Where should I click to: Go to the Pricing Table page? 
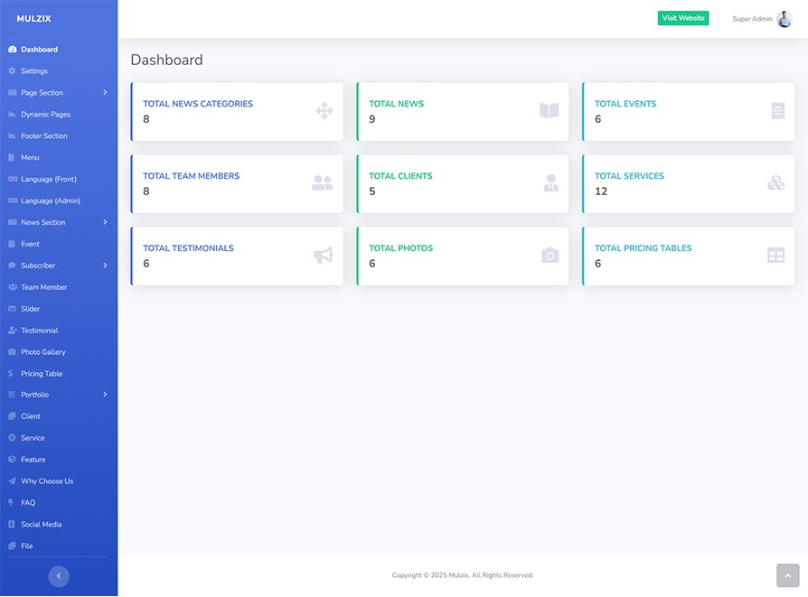42,374
